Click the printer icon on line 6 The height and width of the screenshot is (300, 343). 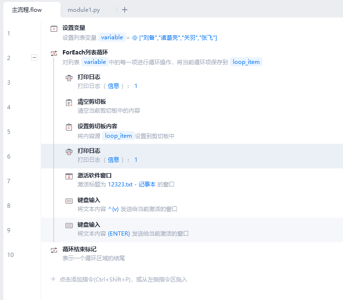[x=69, y=151]
